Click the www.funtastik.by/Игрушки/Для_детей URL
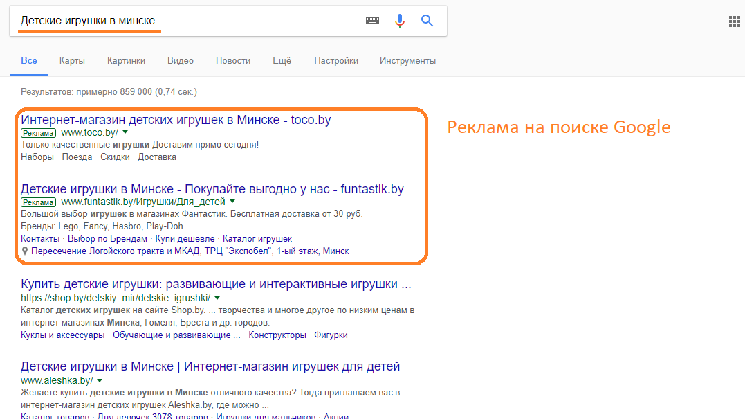The height and width of the screenshot is (419, 745). point(143,202)
